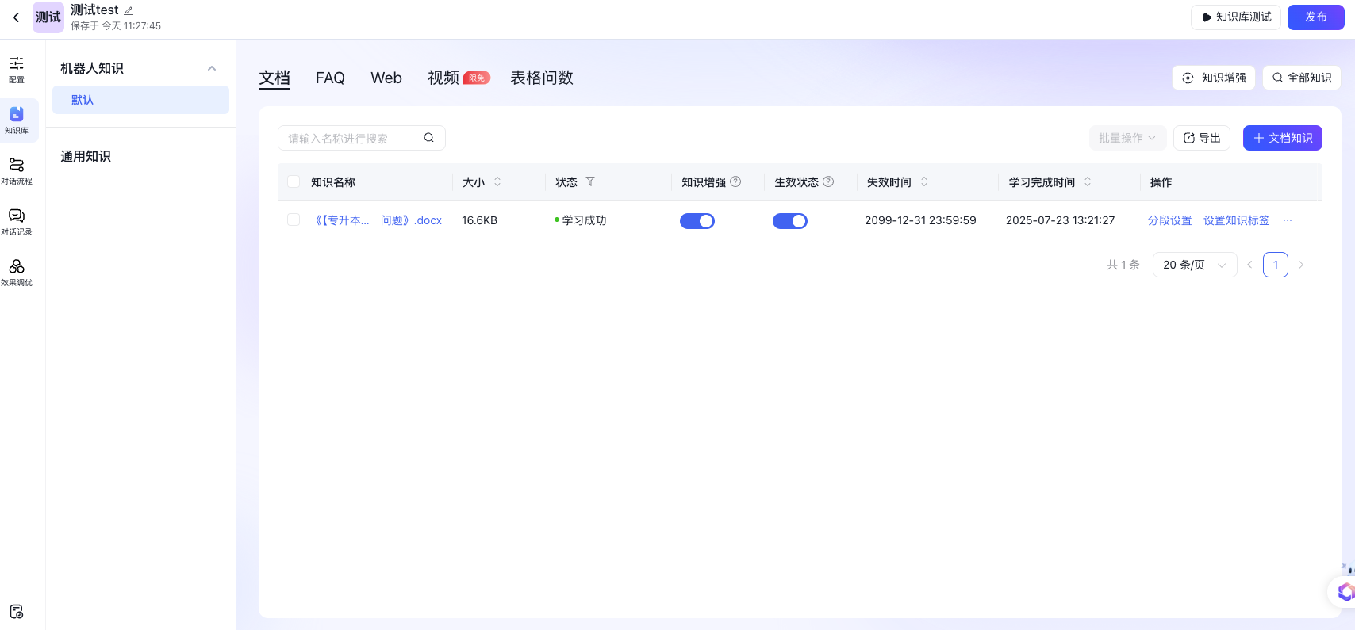Click the 分段设置 link
Viewport: 1355px width, 630px height.
click(1169, 220)
